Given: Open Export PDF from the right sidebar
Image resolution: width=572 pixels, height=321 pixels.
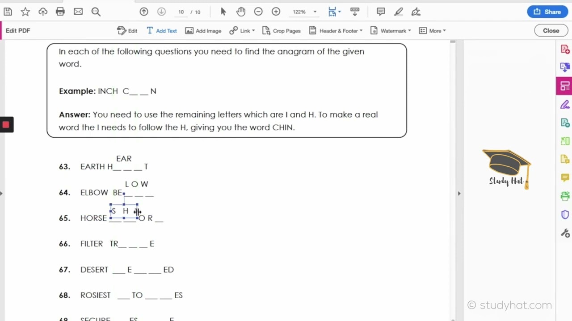Looking at the screenshot, I should click(565, 67).
